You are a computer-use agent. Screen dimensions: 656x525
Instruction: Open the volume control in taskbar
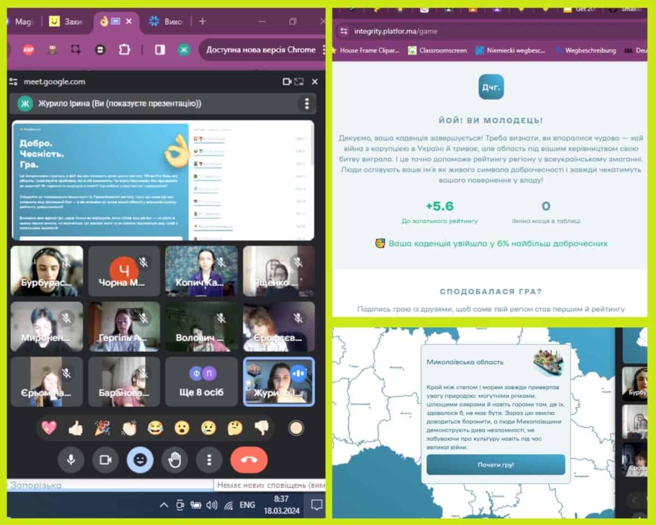tap(212, 505)
